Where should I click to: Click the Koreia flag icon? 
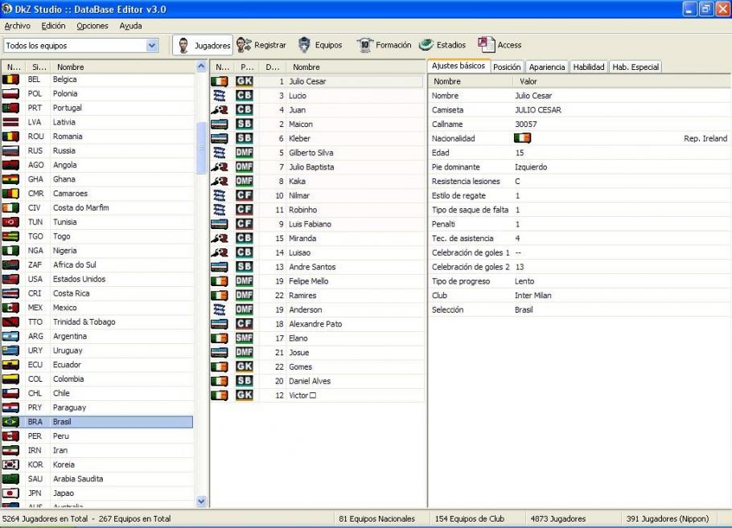10,465
